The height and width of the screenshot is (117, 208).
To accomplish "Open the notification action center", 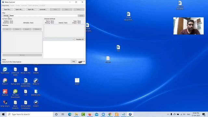I will tap(204, 114).
